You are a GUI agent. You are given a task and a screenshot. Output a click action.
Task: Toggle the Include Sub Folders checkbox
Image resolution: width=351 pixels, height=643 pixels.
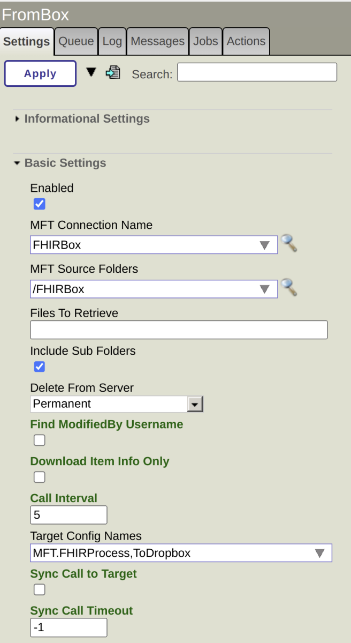click(40, 367)
